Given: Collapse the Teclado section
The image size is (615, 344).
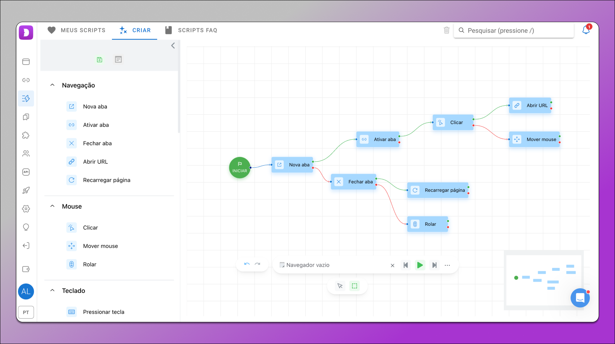Looking at the screenshot, I should click(52, 290).
